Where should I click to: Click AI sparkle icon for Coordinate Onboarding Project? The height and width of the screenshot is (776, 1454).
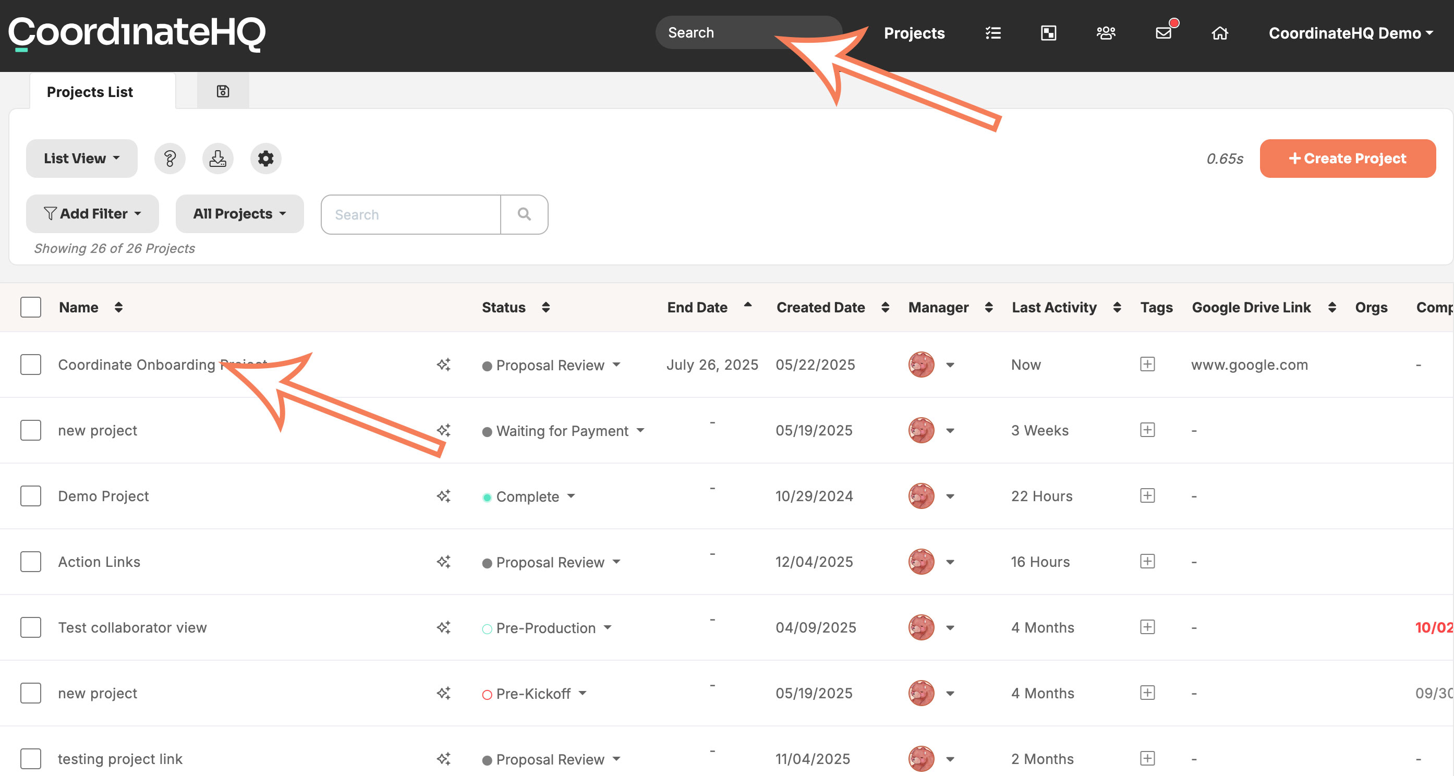coord(444,365)
